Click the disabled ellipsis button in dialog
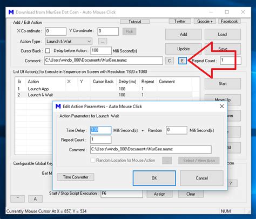This screenshot has height=219, width=256. 167,161
